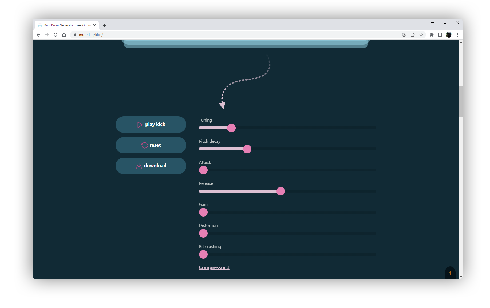The width and height of the screenshot is (490, 308).
Task: Click the Pitch decay slider handle
Action: click(247, 149)
